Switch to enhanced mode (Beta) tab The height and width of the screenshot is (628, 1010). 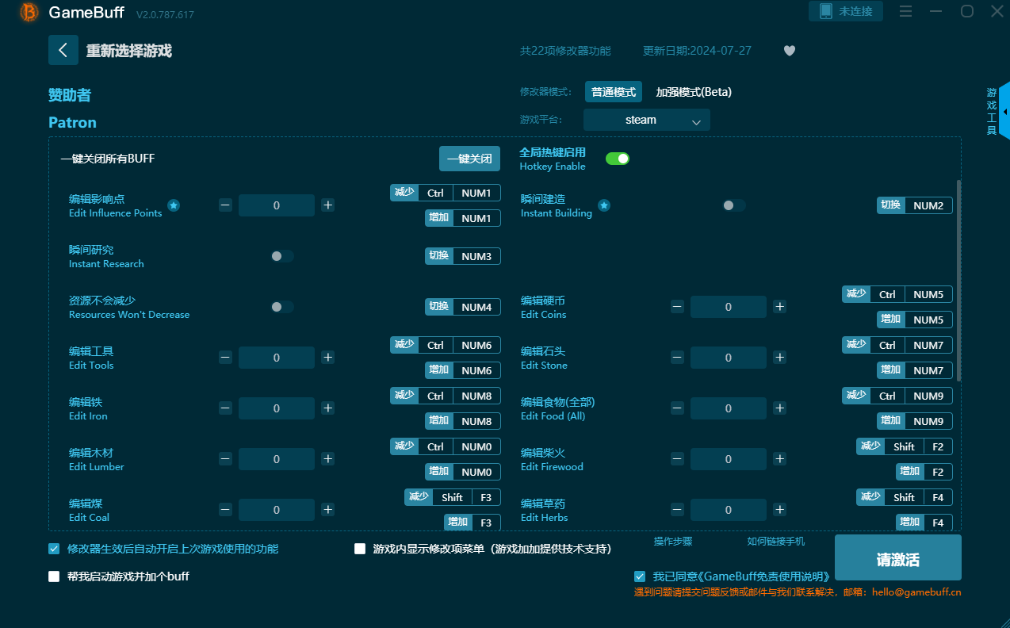click(693, 92)
